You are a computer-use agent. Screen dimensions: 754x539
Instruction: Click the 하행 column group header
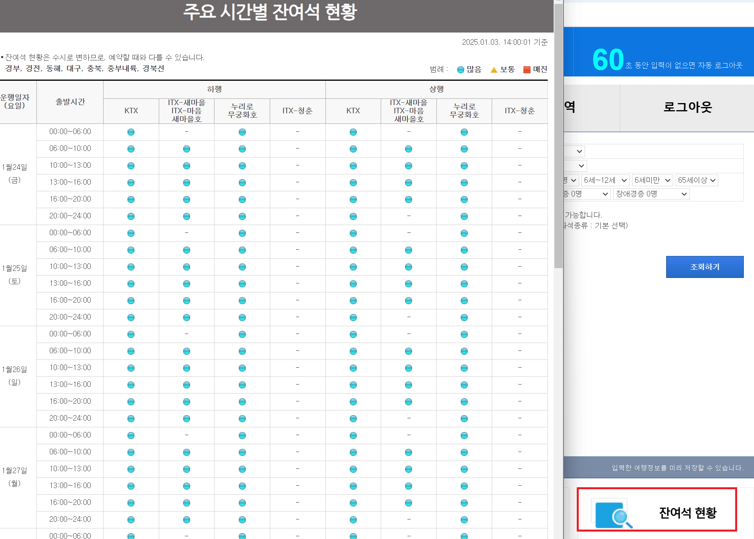[x=214, y=89]
